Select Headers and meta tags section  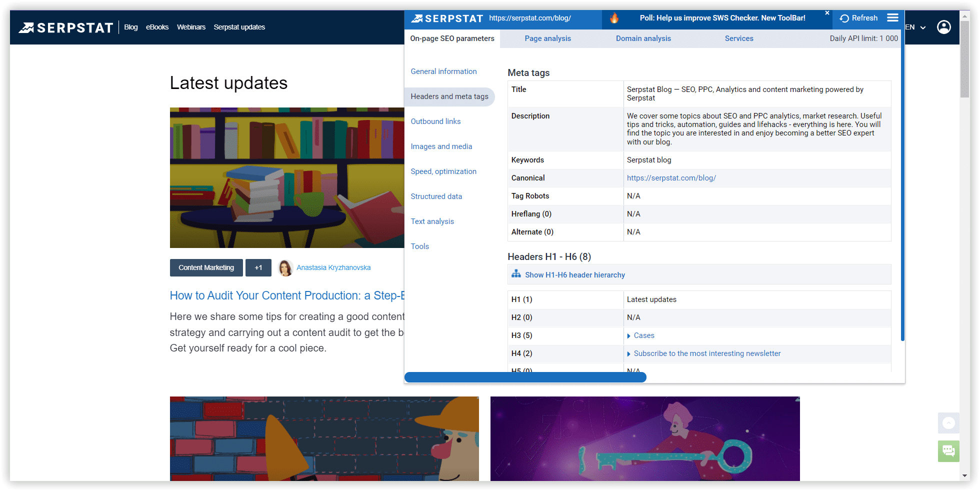click(449, 96)
